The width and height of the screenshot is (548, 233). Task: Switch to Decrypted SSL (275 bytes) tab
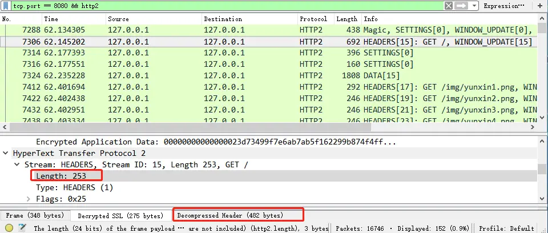tap(120, 216)
